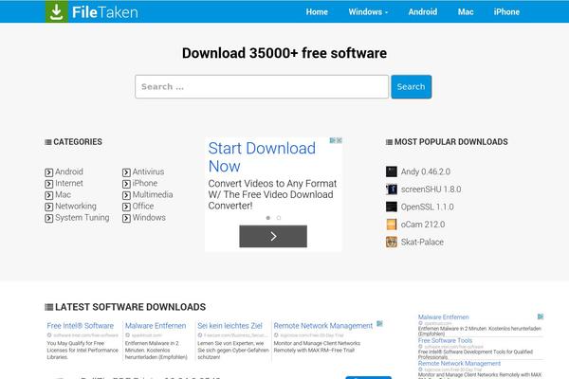Image resolution: width=569 pixels, height=379 pixels.
Task: Open the Internet category link
Action: 69,183
